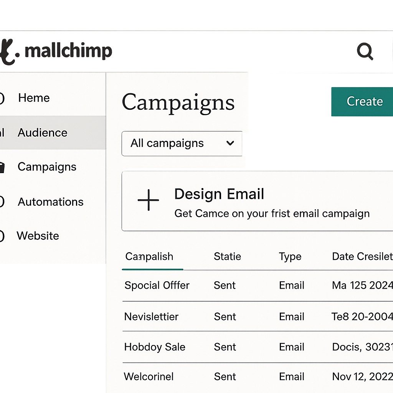Open the All campaigns dropdown

pos(181,144)
